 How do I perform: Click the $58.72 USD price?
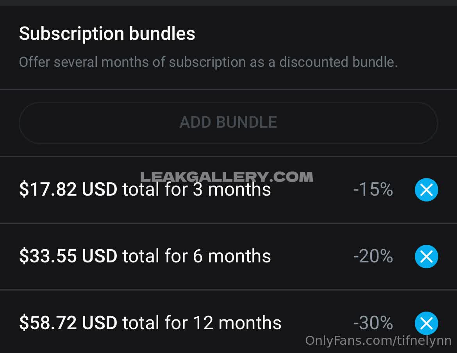pos(68,323)
